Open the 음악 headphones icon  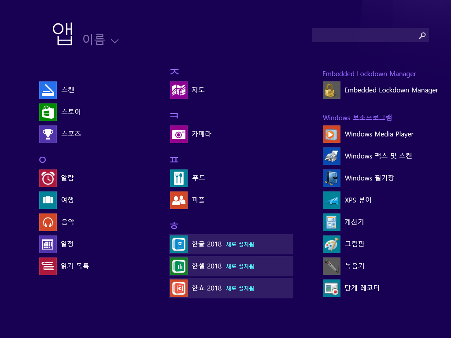48,222
